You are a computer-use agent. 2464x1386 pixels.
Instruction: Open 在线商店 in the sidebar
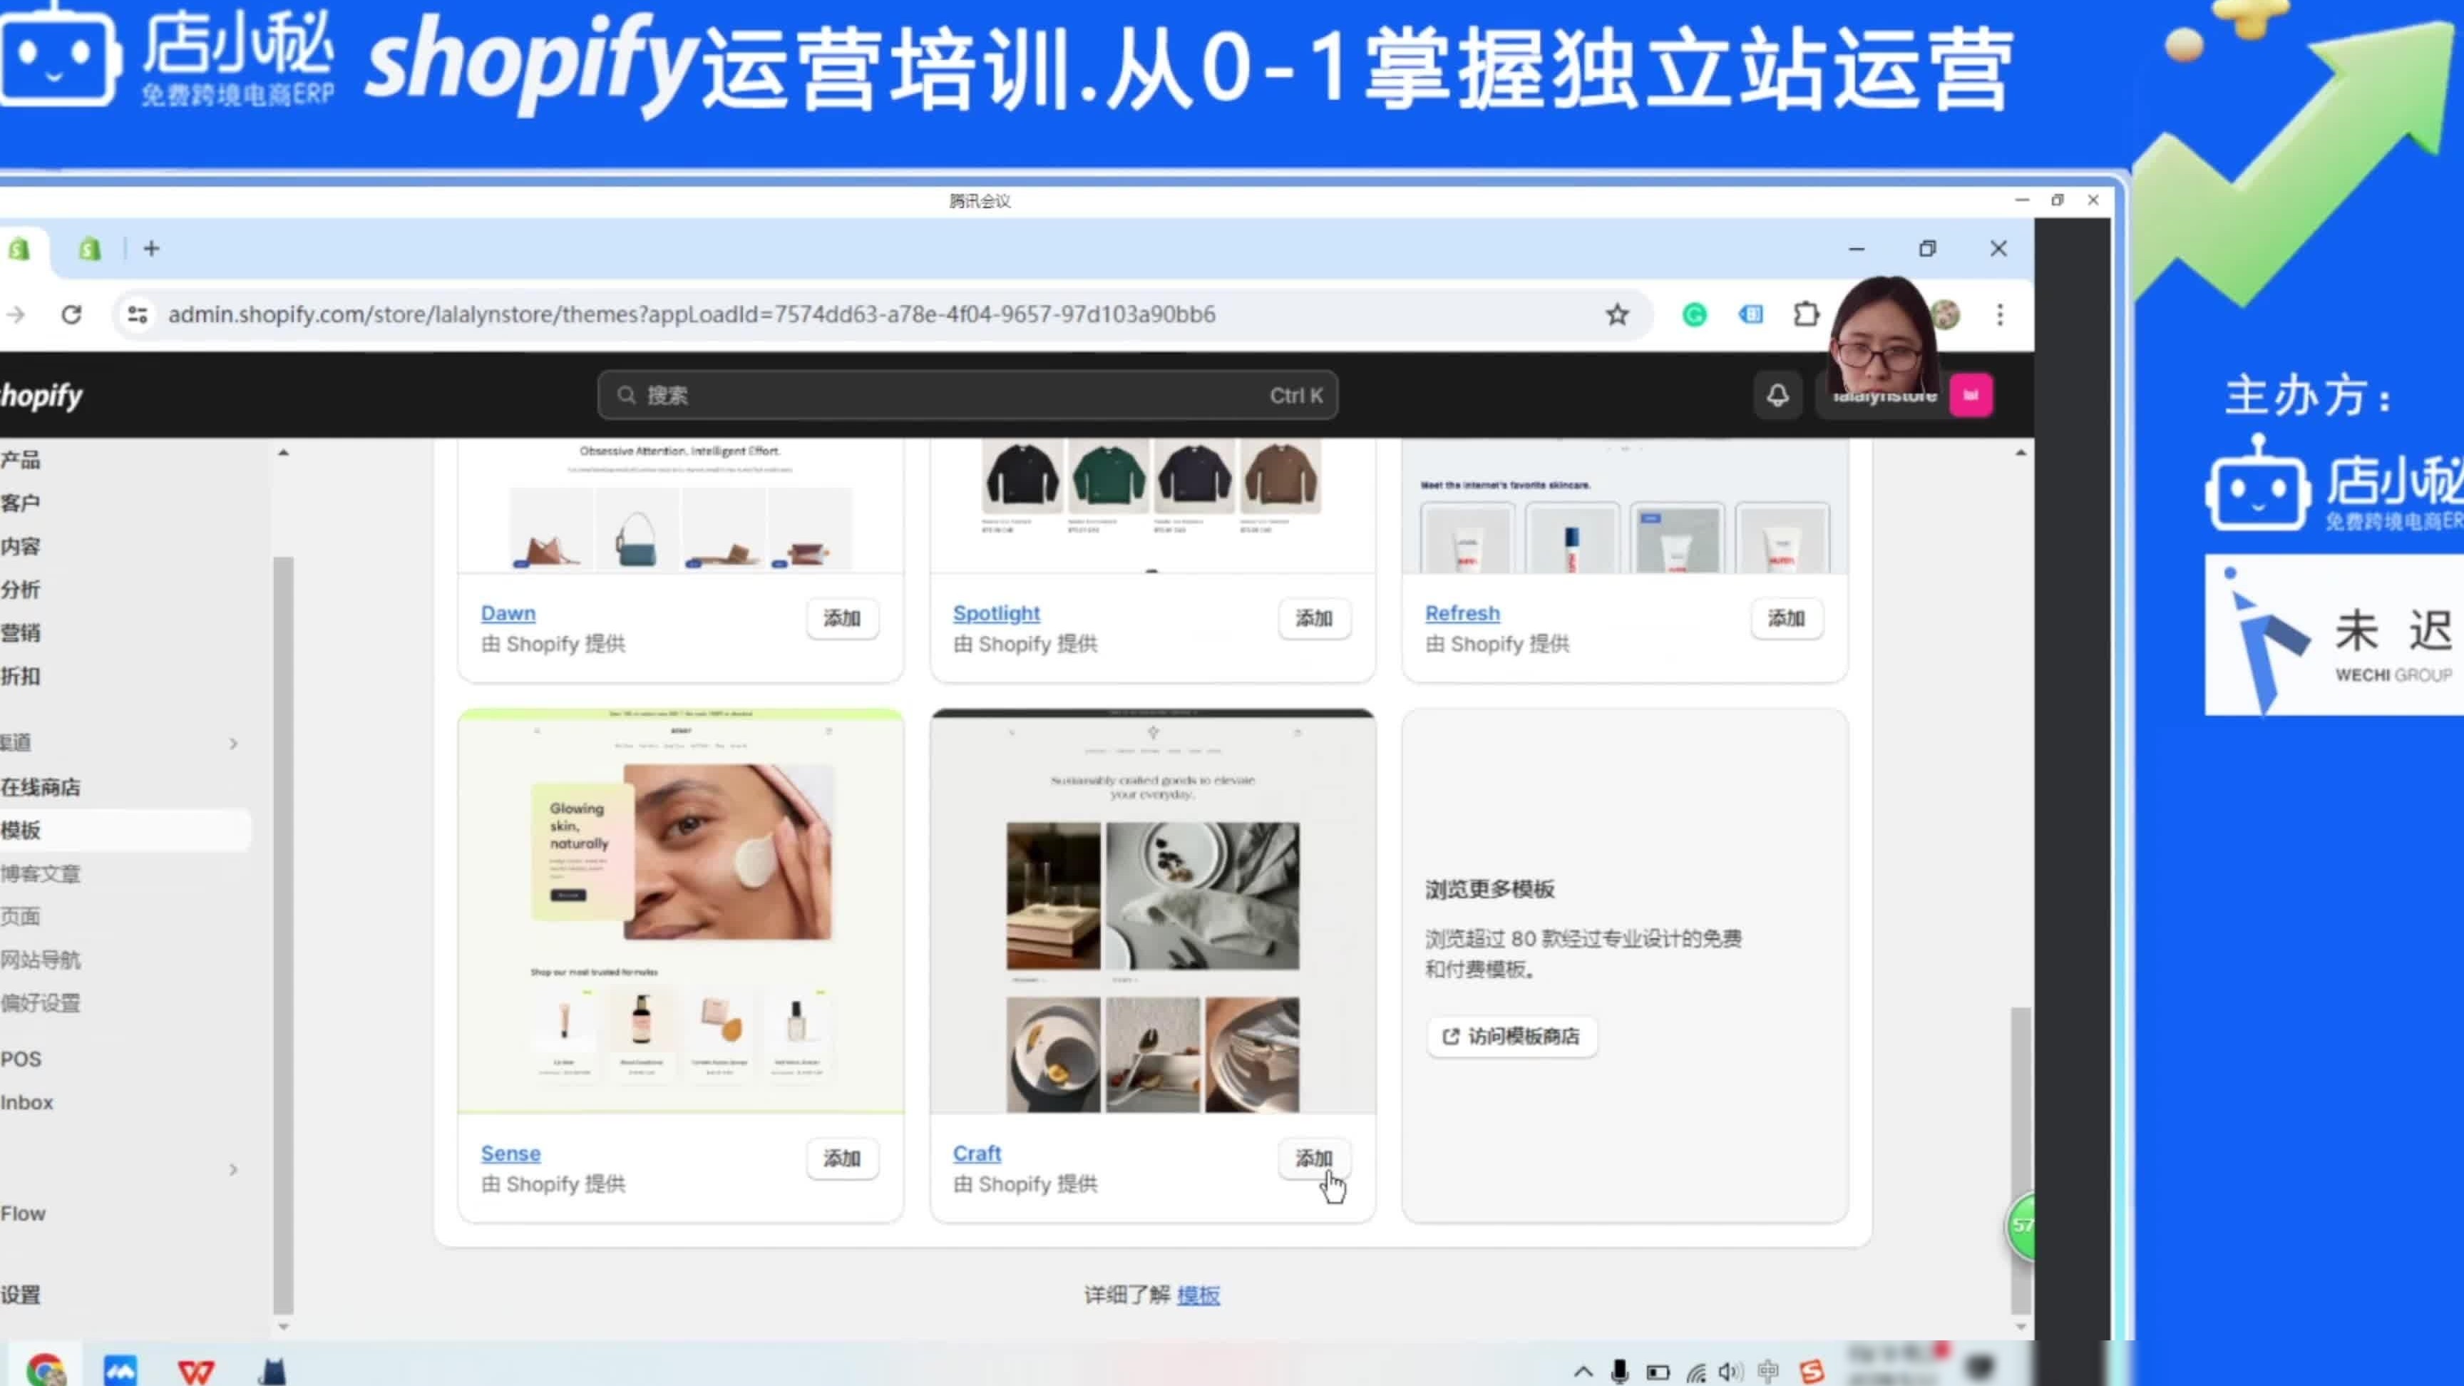[40, 787]
